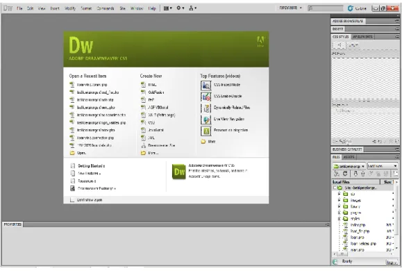Expand the images folder in Files tree

click(x=340, y=200)
